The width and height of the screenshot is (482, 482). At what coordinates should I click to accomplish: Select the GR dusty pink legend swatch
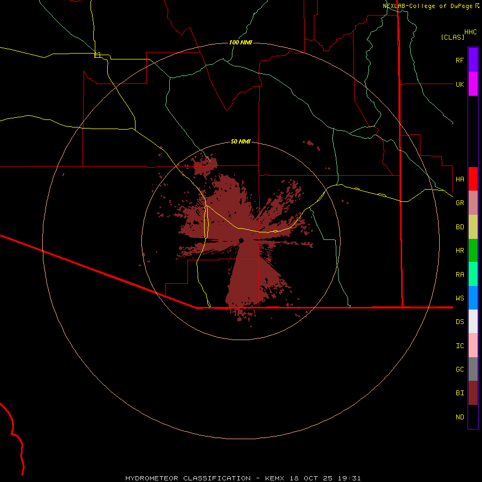click(x=473, y=203)
